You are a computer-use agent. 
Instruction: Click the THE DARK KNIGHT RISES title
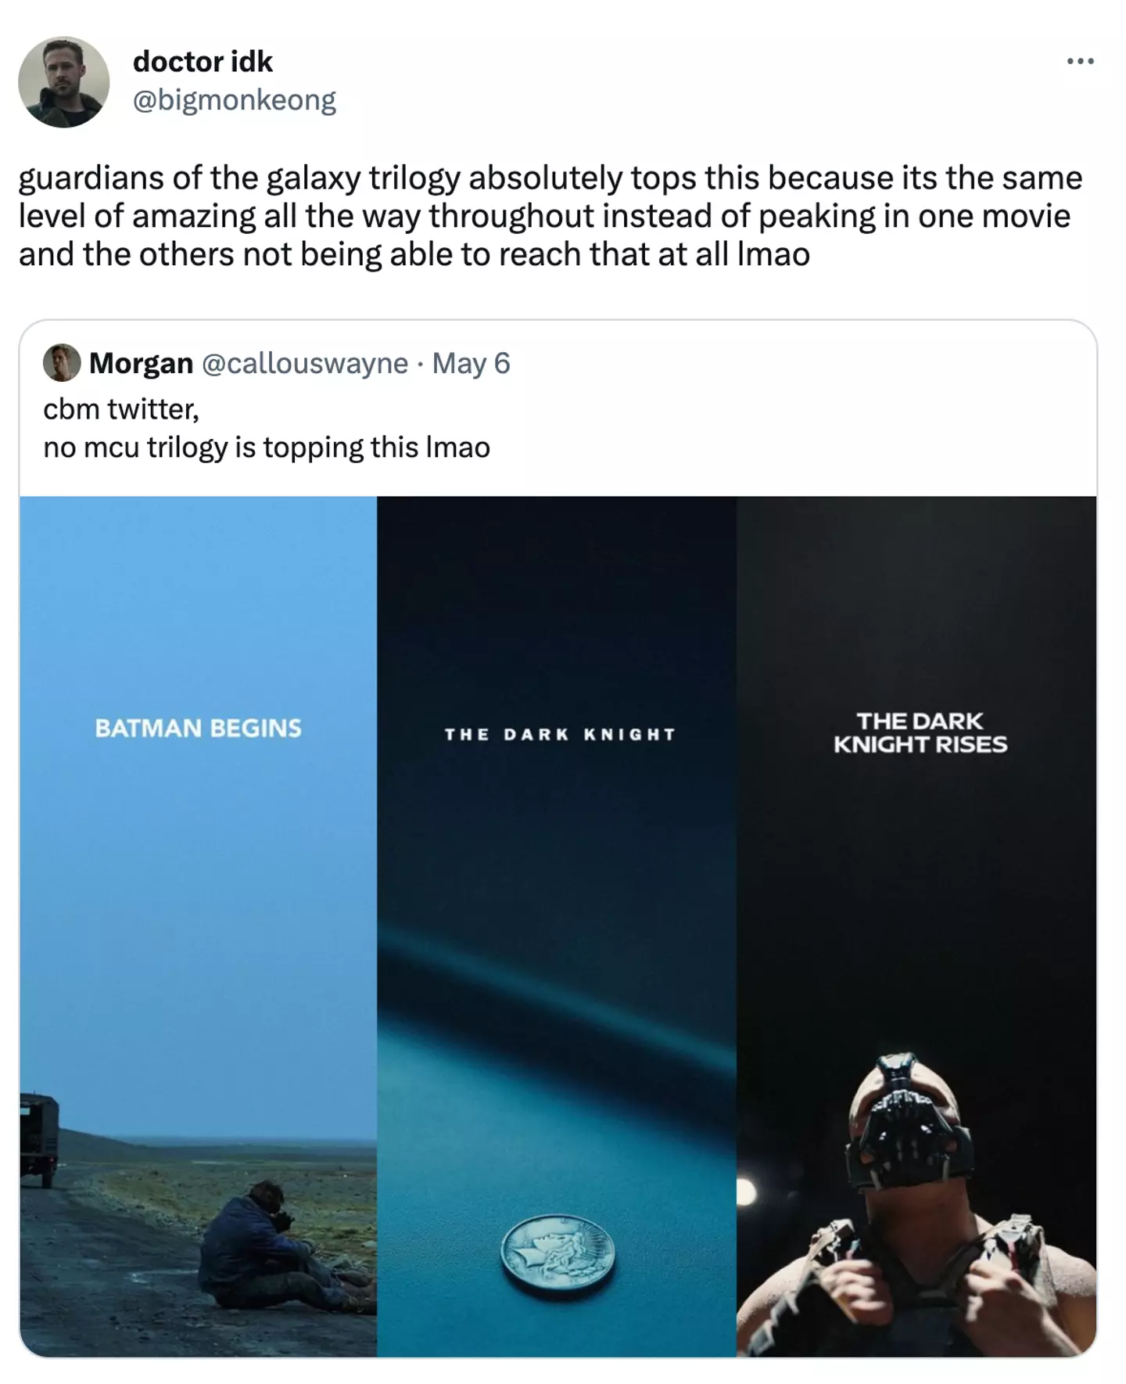point(920,732)
